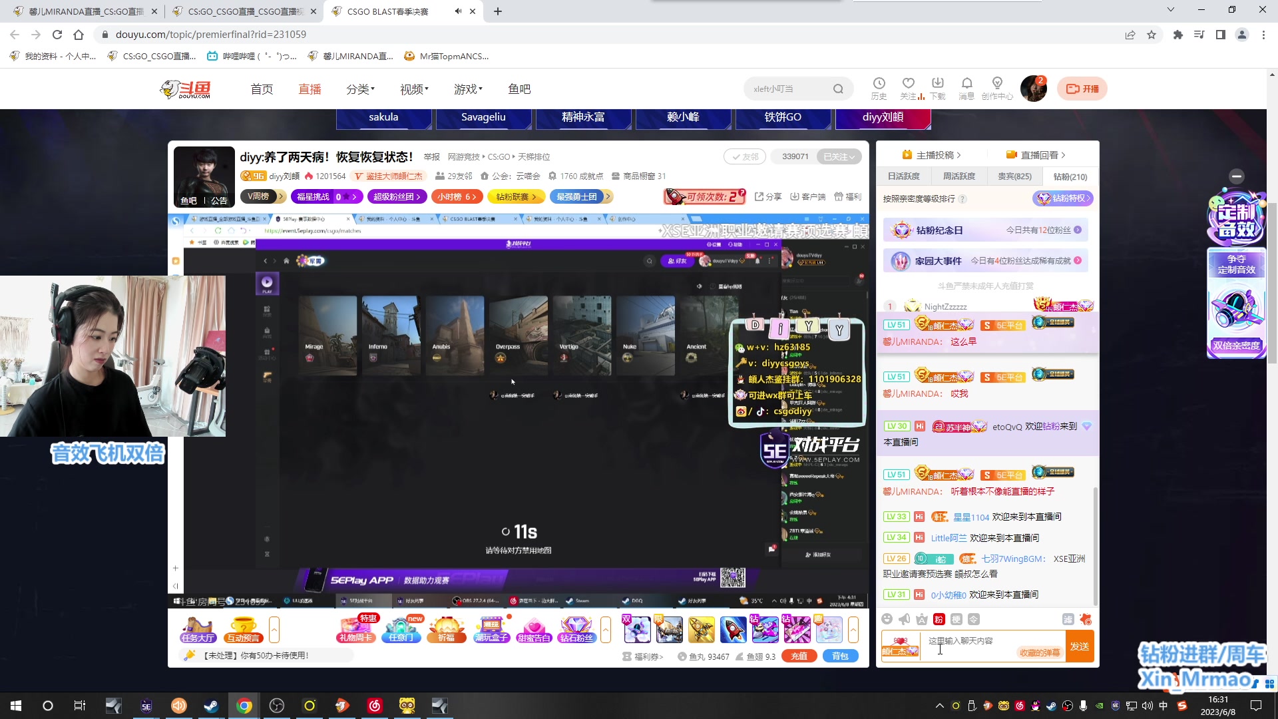Open Chrome tab search dropdown arrow
Image resolution: width=1278 pixels, height=719 pixels.
click(1171, 10)
